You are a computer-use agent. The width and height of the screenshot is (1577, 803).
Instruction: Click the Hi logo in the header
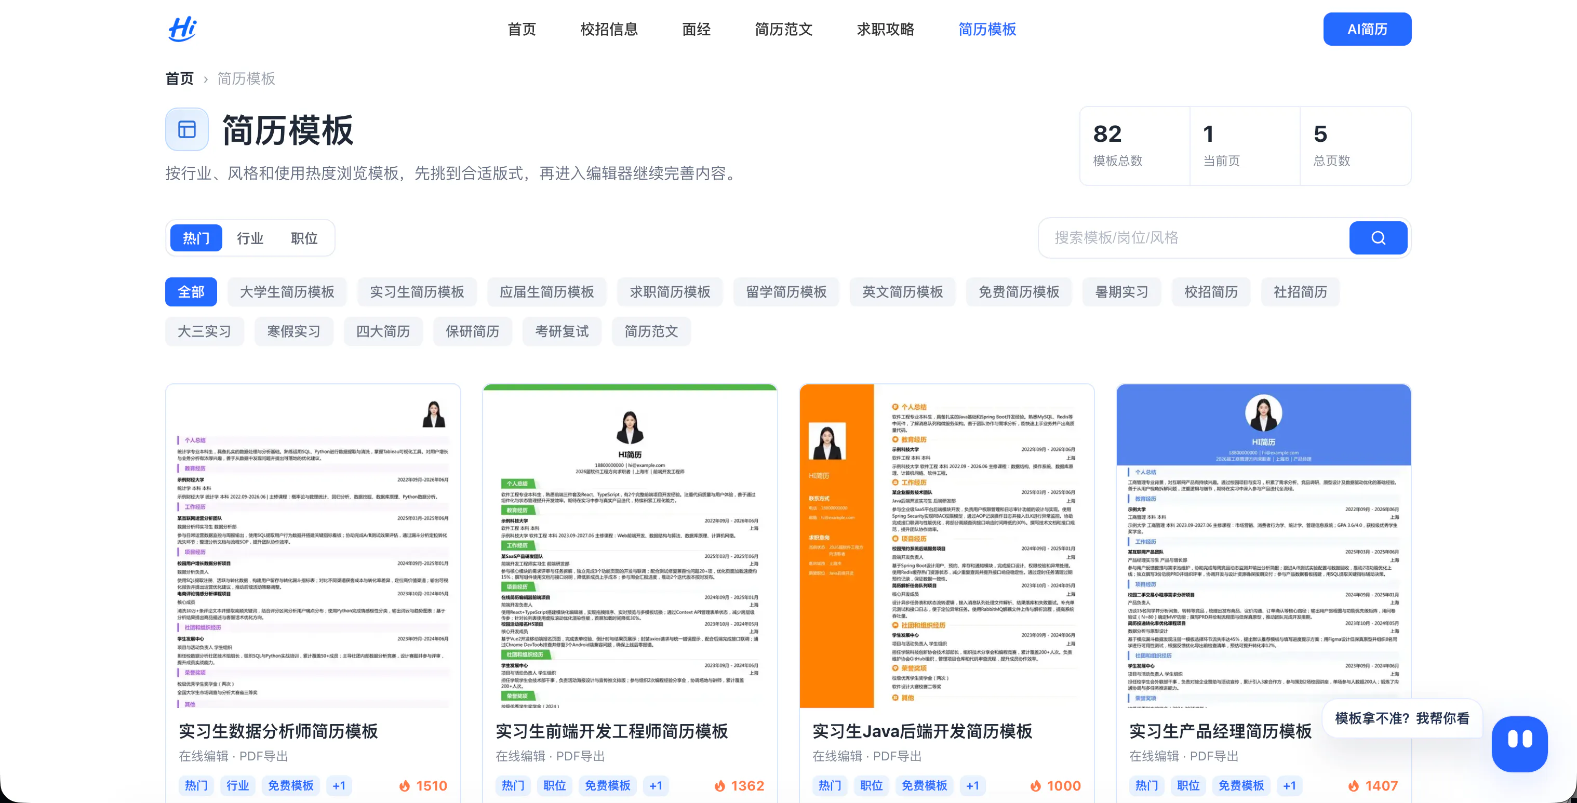click(182, 29)
